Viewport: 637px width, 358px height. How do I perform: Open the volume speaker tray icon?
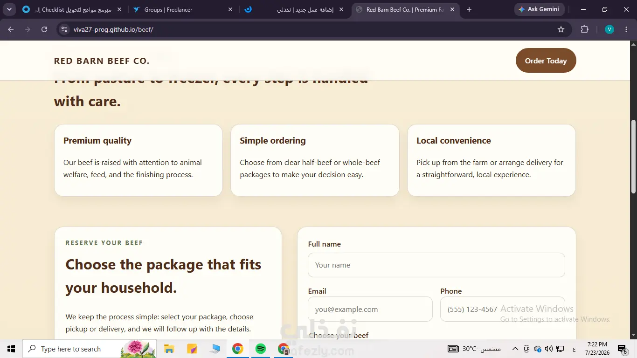549,349
